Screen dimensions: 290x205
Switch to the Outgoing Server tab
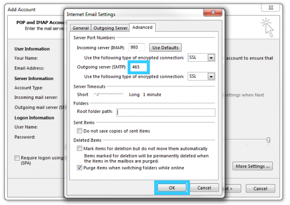(110, 28)
